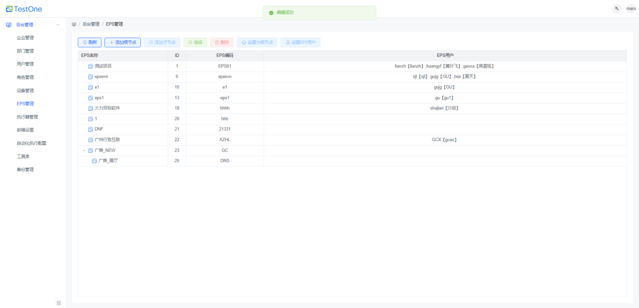Click the gu【gu1】 user cell
Viewport: 639px width, 308px height.
445,98
